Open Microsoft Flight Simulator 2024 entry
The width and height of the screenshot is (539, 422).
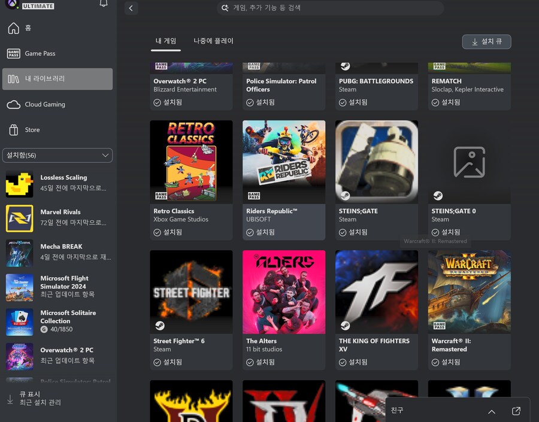click(x=57, y=287)
